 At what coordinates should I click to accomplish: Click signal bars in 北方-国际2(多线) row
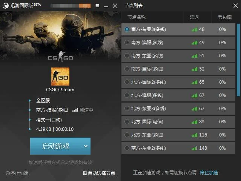[x=195, y=82]
